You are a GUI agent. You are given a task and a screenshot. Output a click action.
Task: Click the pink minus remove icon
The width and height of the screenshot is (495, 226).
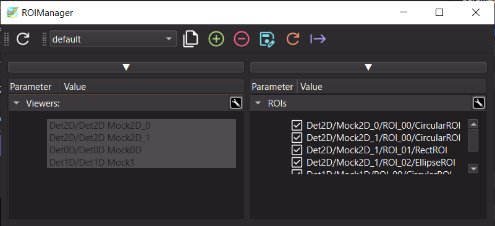(242, 39)
